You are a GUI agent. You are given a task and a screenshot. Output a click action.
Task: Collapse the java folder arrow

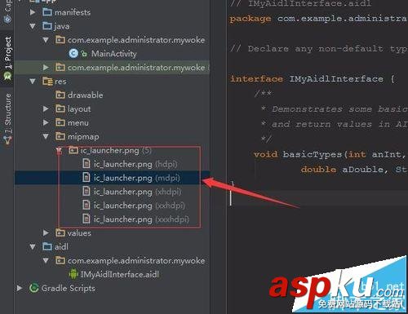[x=33, y=26]
